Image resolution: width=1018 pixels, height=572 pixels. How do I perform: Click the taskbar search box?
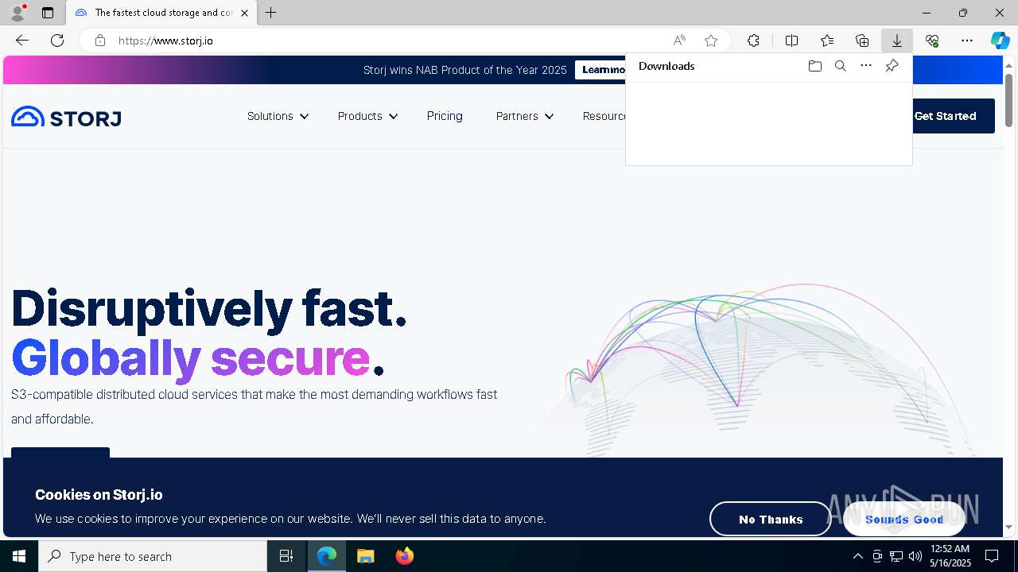click(x=153, y=556)
